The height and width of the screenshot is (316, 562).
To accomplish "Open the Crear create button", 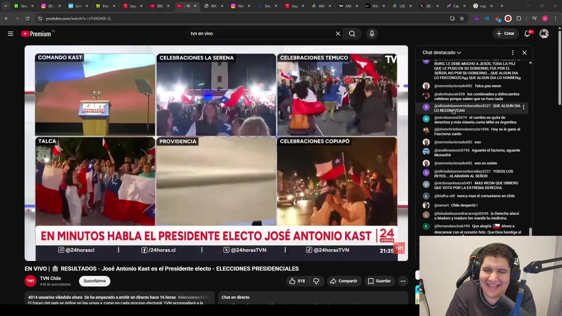I will 505,34.
